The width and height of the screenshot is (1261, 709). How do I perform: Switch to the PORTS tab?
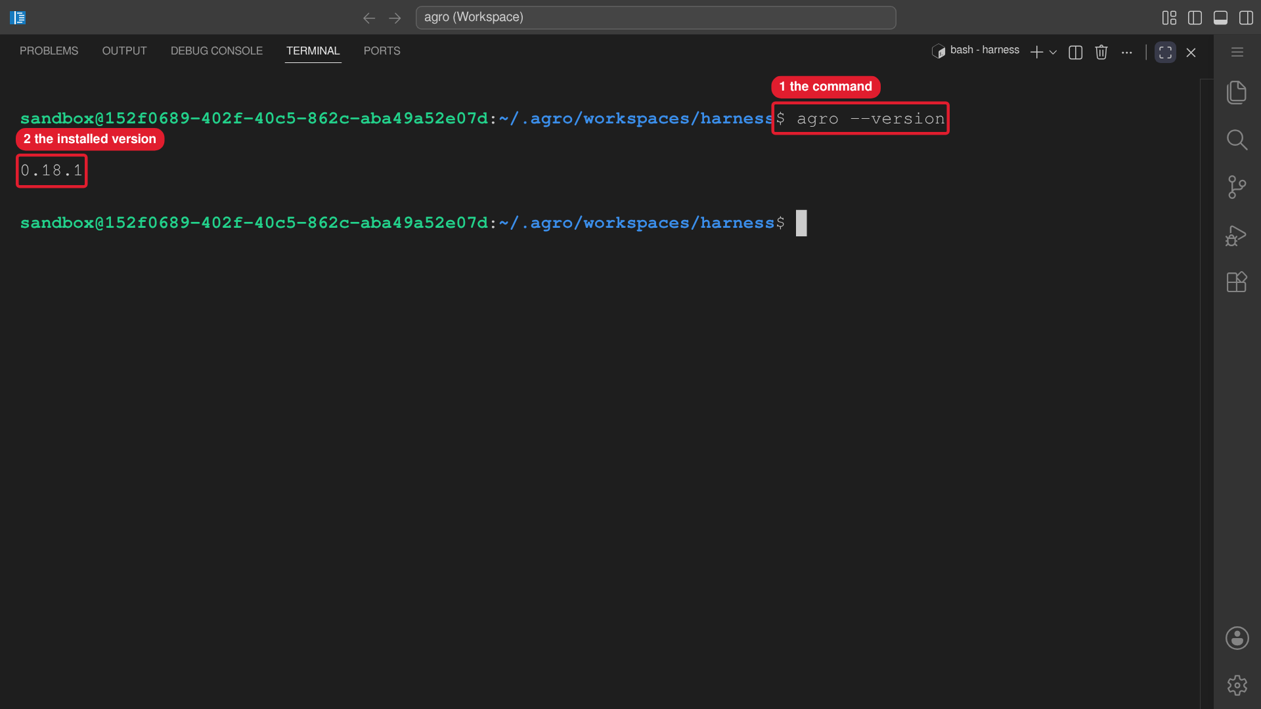tap(382, 51)
